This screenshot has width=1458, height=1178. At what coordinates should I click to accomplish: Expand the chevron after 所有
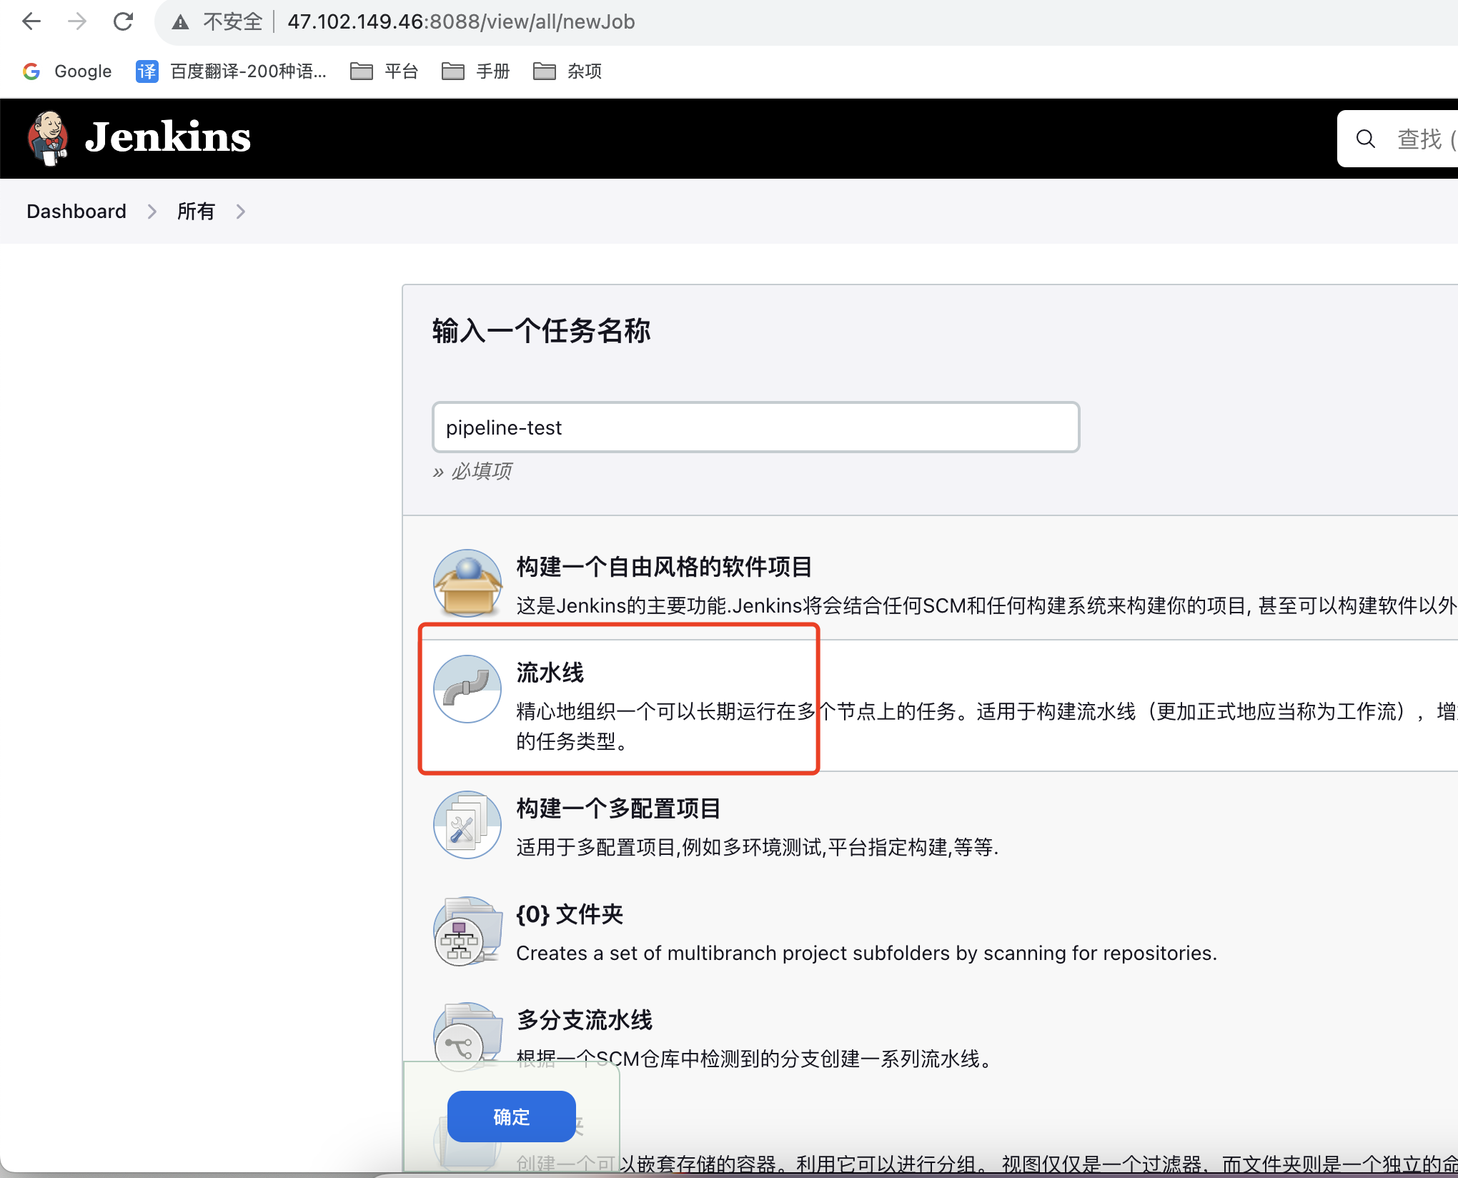tap(241, 212)
